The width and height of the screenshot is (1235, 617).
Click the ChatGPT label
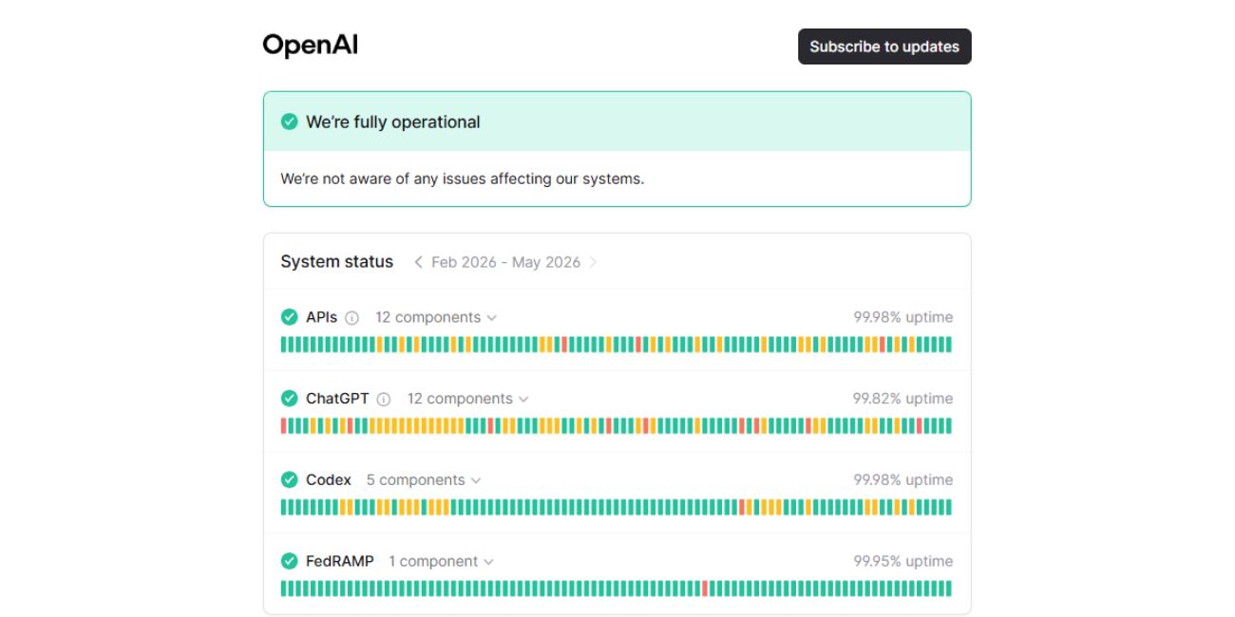point(337,399)
